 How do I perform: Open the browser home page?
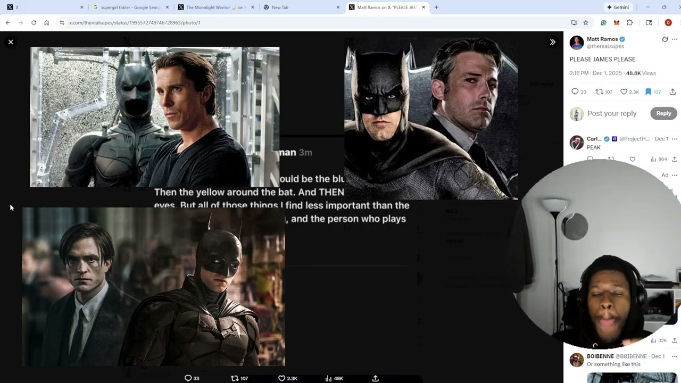pyautogui.click(x=47, y=23)
